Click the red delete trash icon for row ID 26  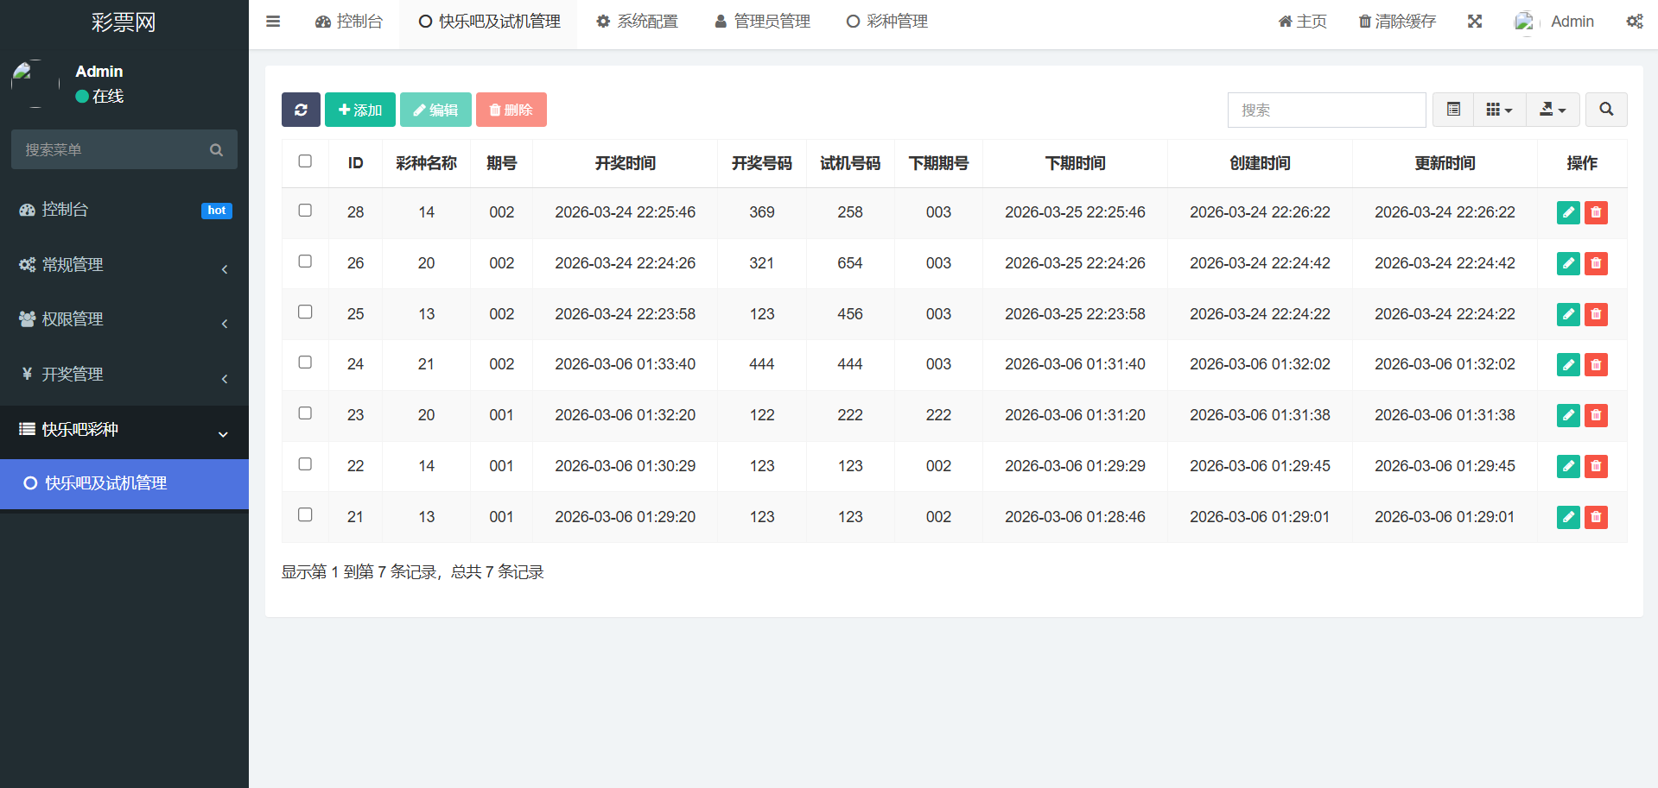[1596, 263]
